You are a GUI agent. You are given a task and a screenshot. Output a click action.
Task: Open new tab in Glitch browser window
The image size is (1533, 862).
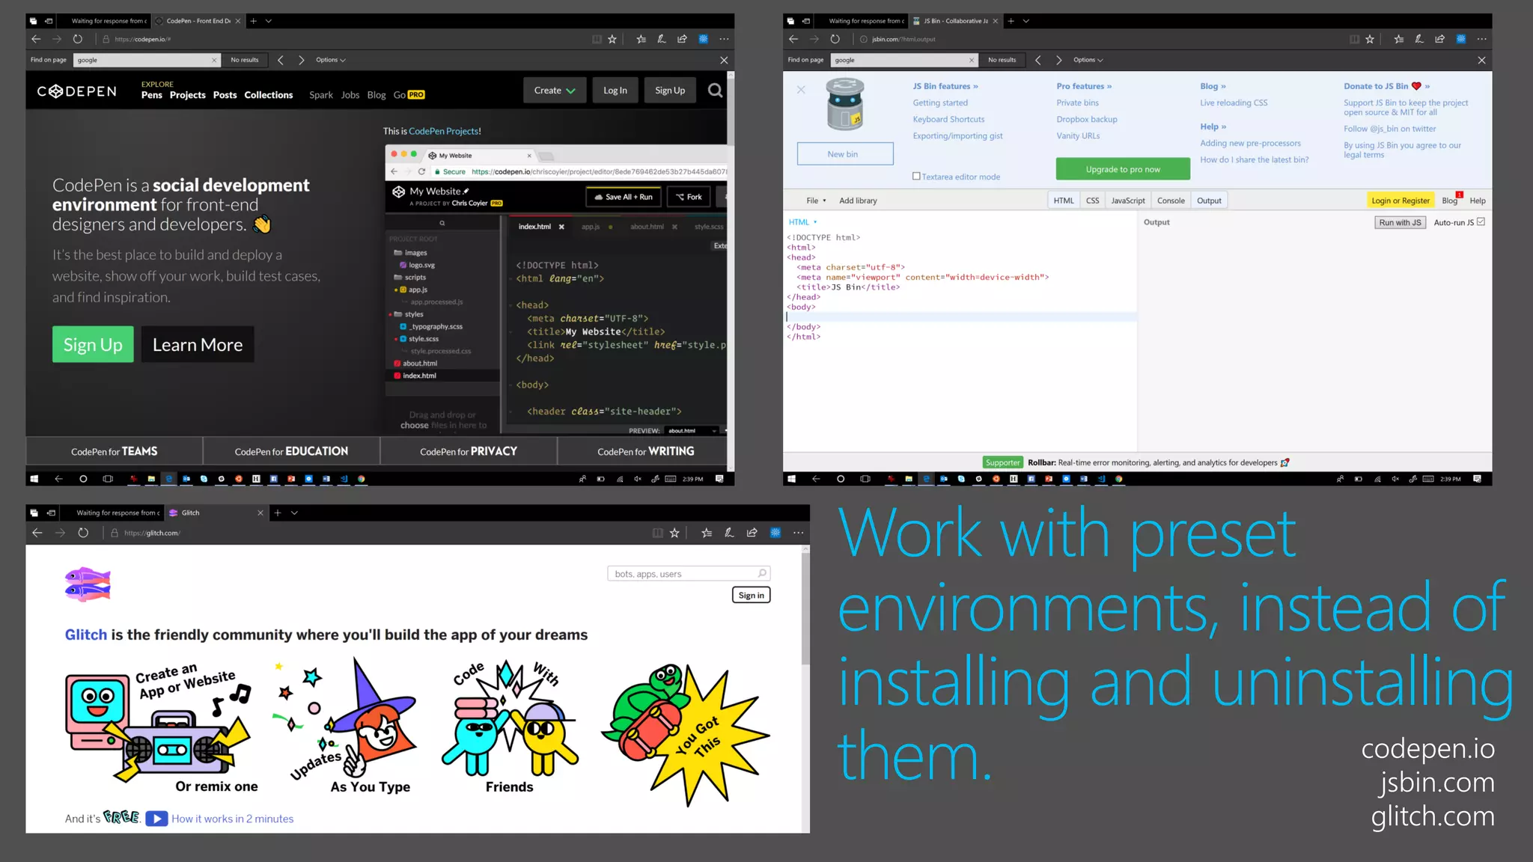tap(277, 513)
